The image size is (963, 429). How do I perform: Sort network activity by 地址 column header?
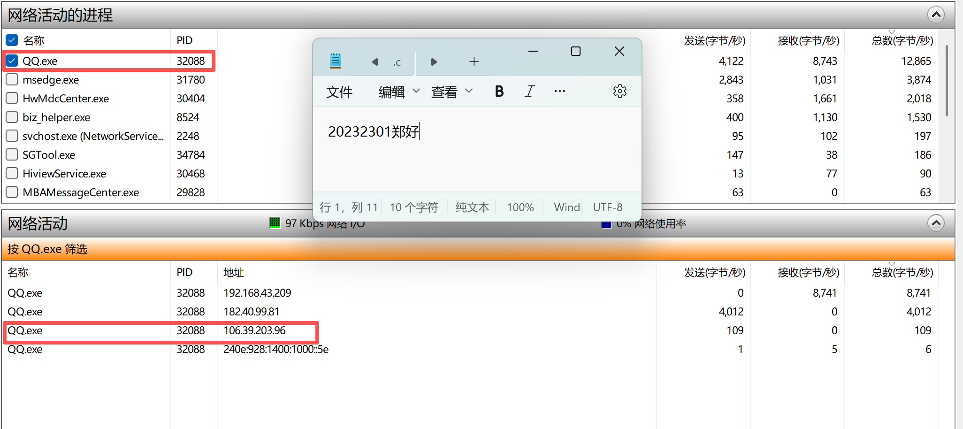tap(234, 272)
